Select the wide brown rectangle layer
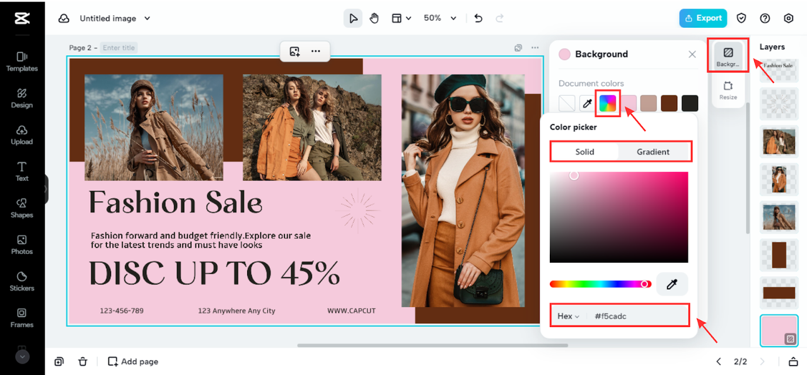The width and height of the screenshot is (807, 375). (779, 293)
